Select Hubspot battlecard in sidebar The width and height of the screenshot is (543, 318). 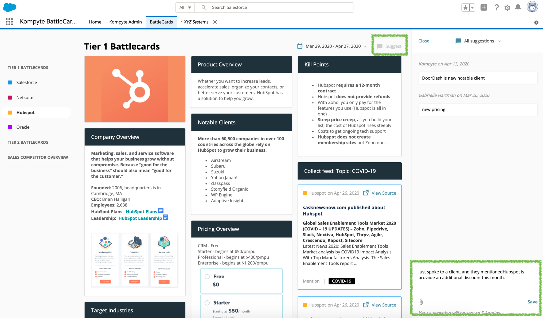click(37, 113)
